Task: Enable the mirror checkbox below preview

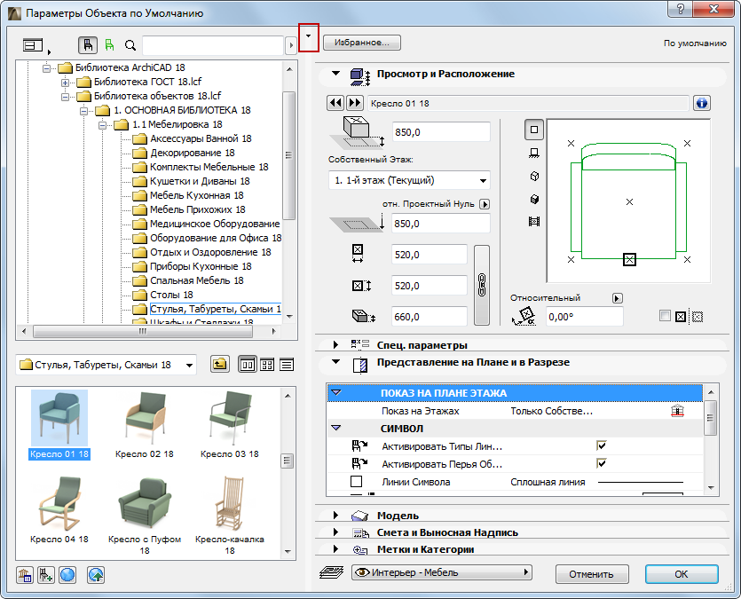Action: tap(666, 316)
